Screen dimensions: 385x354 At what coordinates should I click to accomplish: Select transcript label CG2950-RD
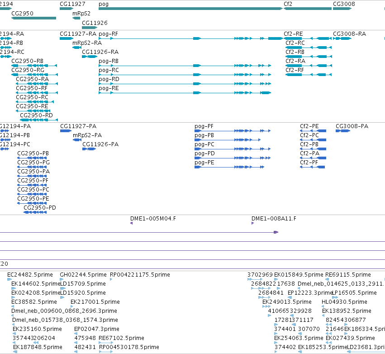36,115
